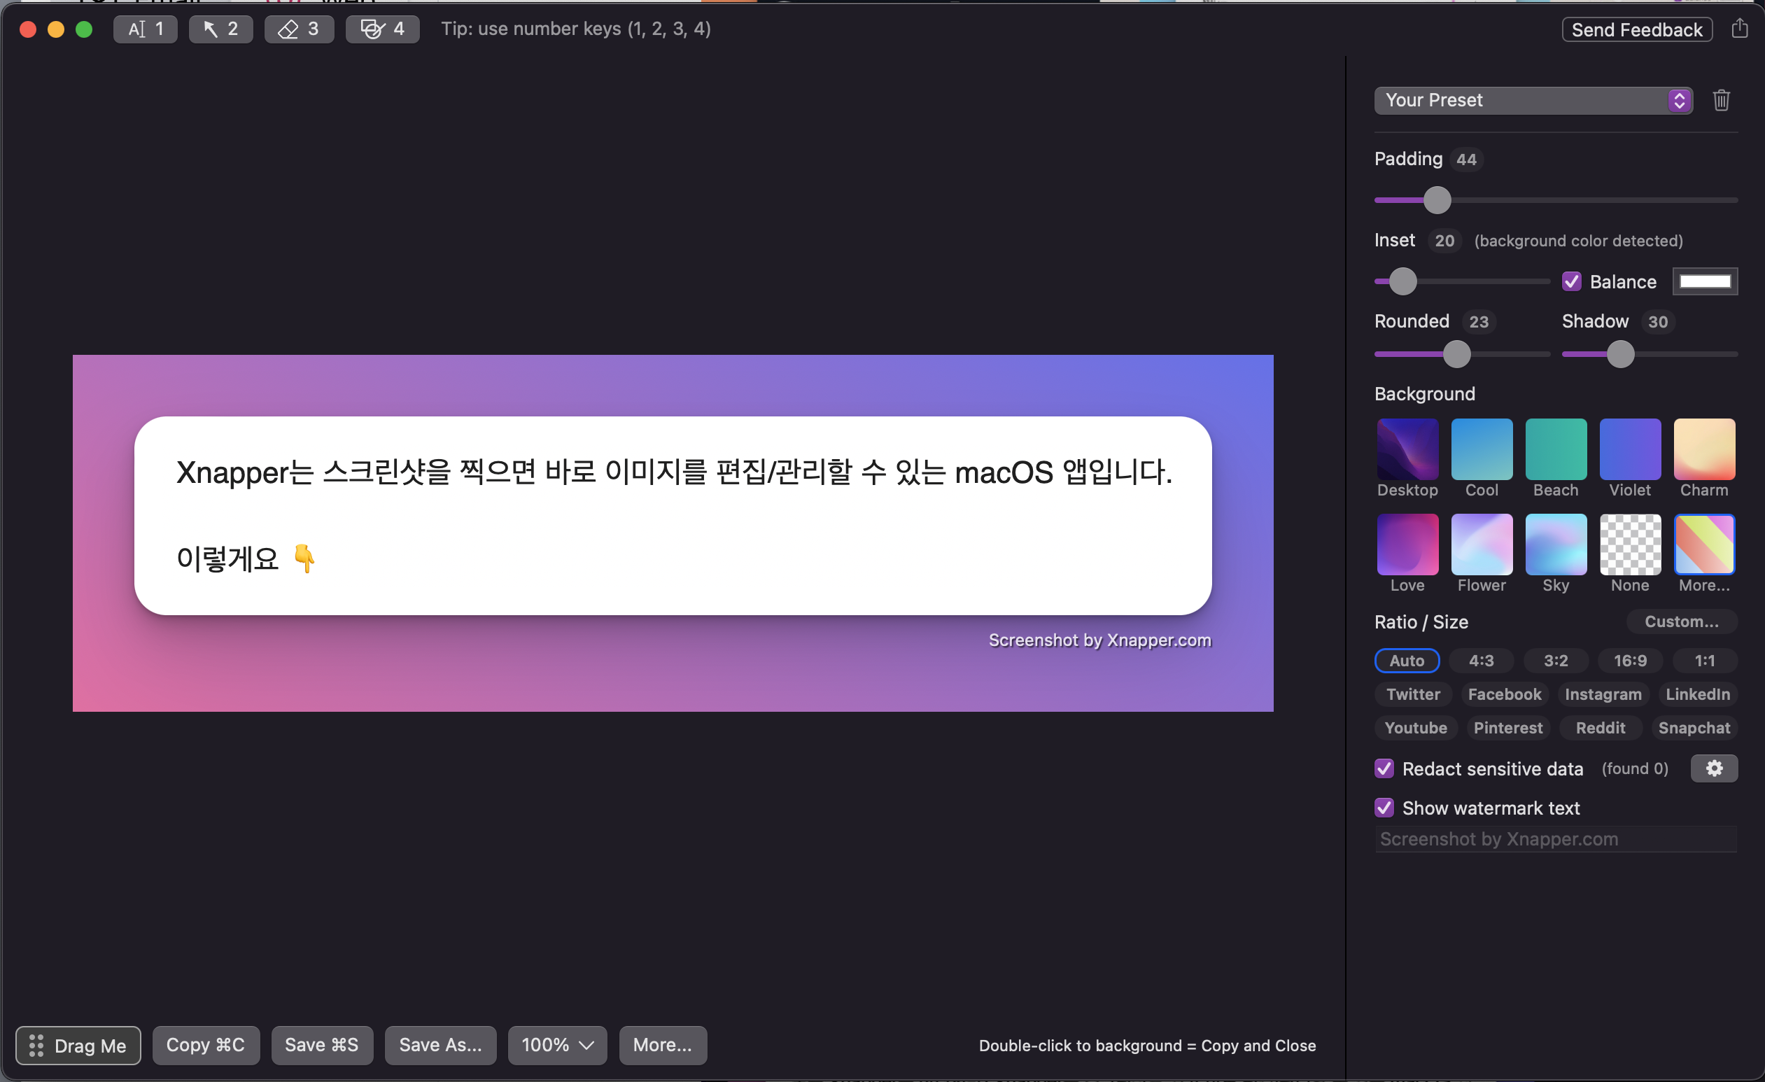This screenshot has width=1765, height=1082.
Task: Click the share icon
Action: [x=1738, y=29]
